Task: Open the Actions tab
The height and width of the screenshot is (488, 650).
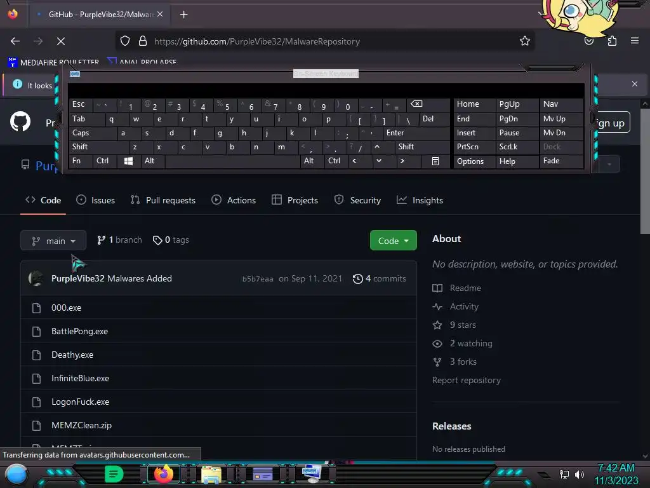Action: tap(234, 200)
